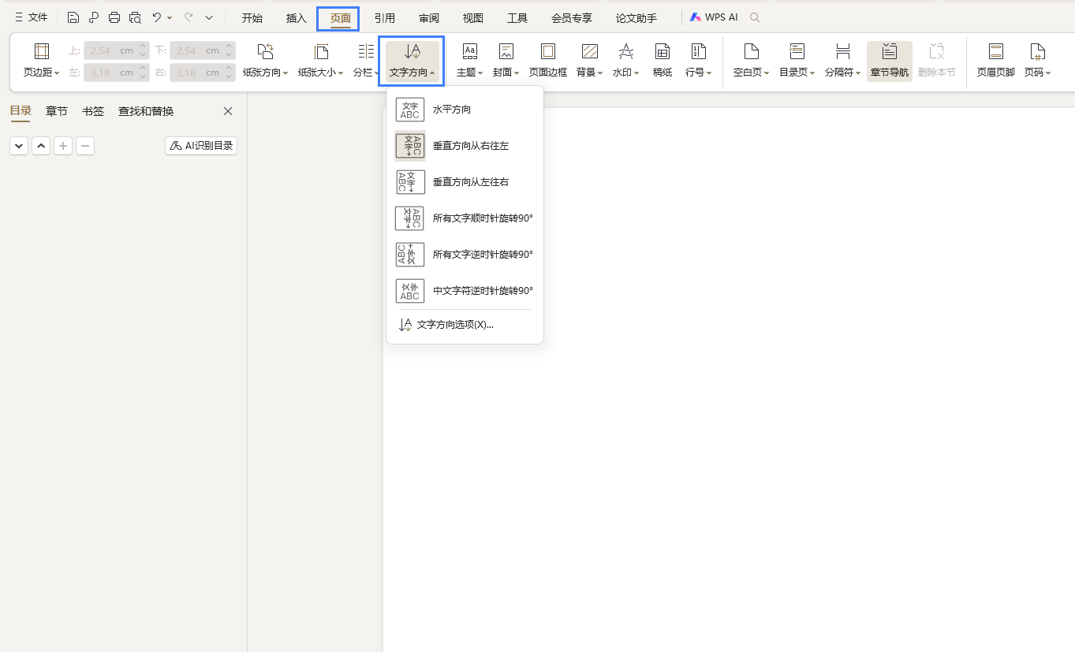
Task: Switch to the 章节 navigation pane tab
Action: 57,111
